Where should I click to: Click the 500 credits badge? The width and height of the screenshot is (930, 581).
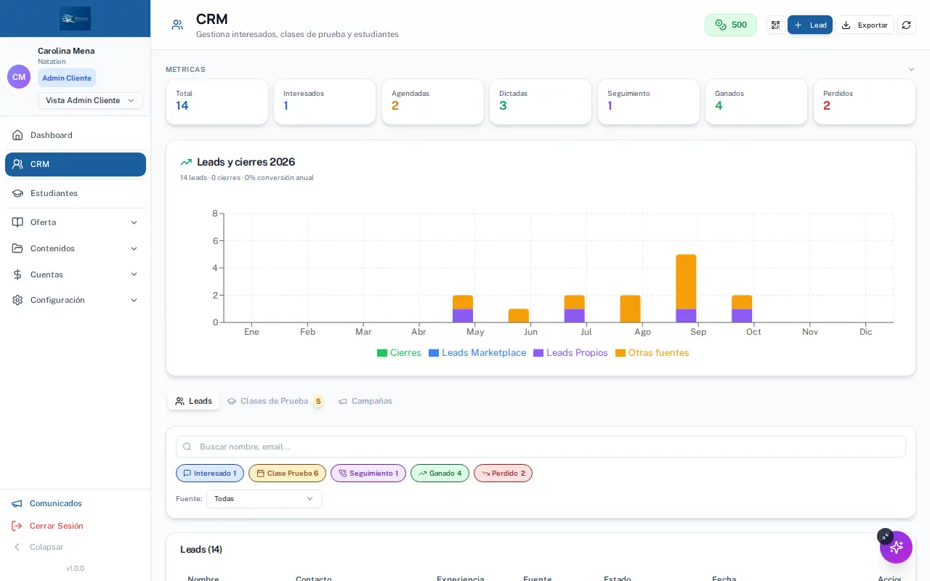click(731, 25)
